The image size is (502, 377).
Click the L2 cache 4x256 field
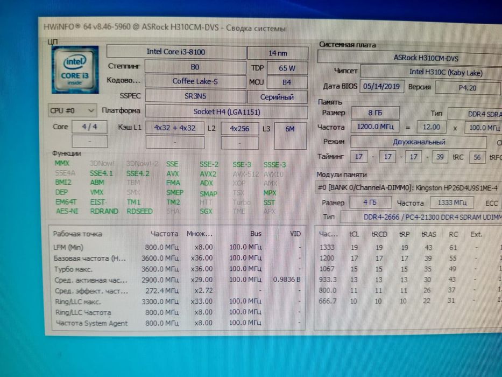pyautogui.click(x=239, y=129)
